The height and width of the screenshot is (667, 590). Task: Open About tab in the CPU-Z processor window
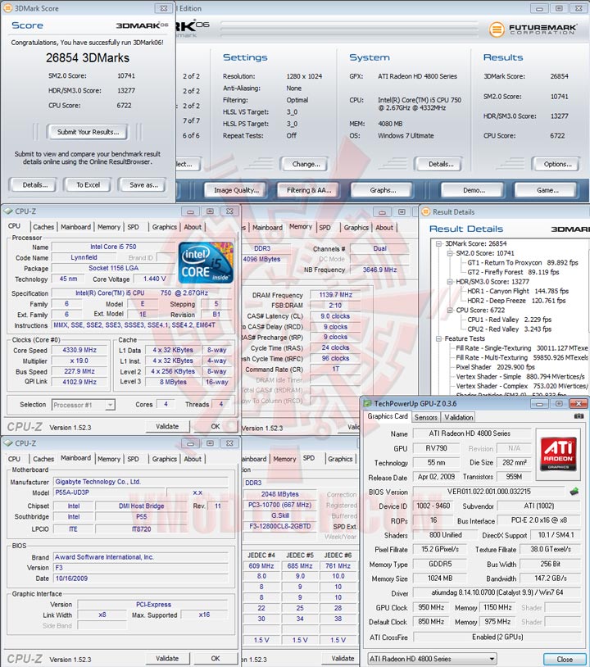(193, 227)
